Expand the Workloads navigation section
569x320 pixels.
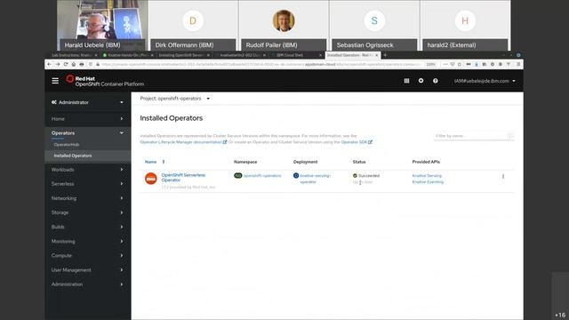tap(87, 170)
